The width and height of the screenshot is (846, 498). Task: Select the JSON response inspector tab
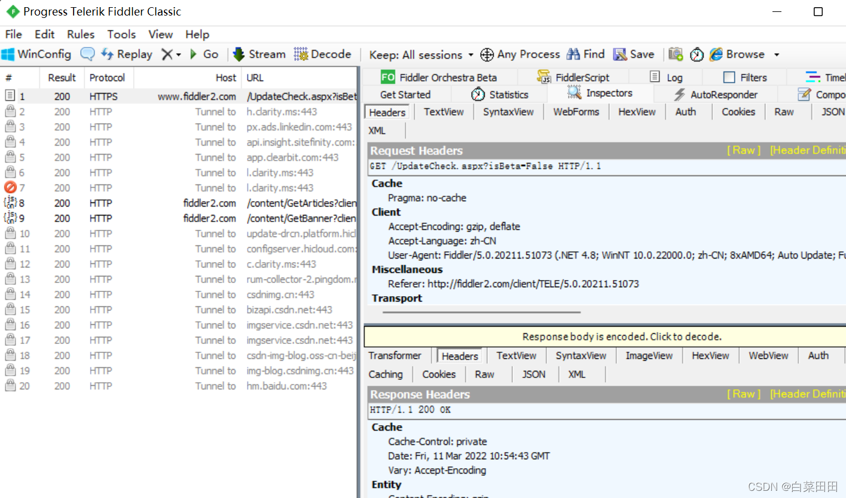(x=533, y=374)
